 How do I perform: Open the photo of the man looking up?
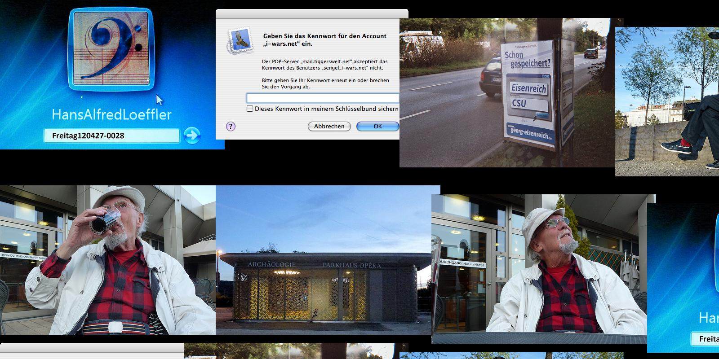[x=539, y=269]
